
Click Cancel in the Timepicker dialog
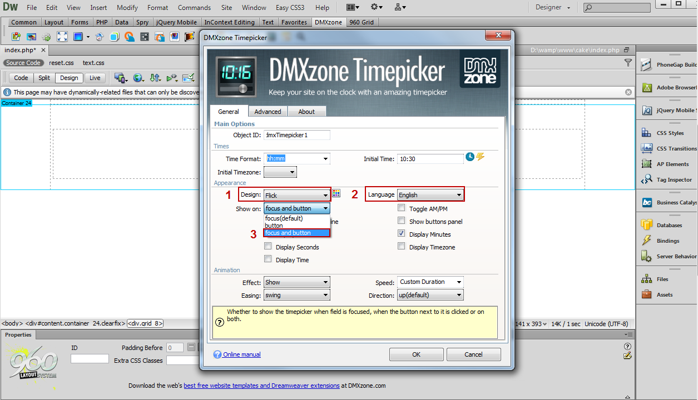point(473,354)
